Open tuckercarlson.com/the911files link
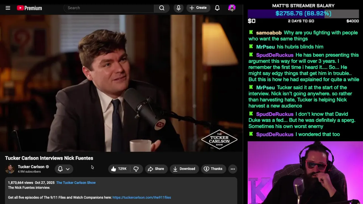The image size is (363, 204). 142,197
